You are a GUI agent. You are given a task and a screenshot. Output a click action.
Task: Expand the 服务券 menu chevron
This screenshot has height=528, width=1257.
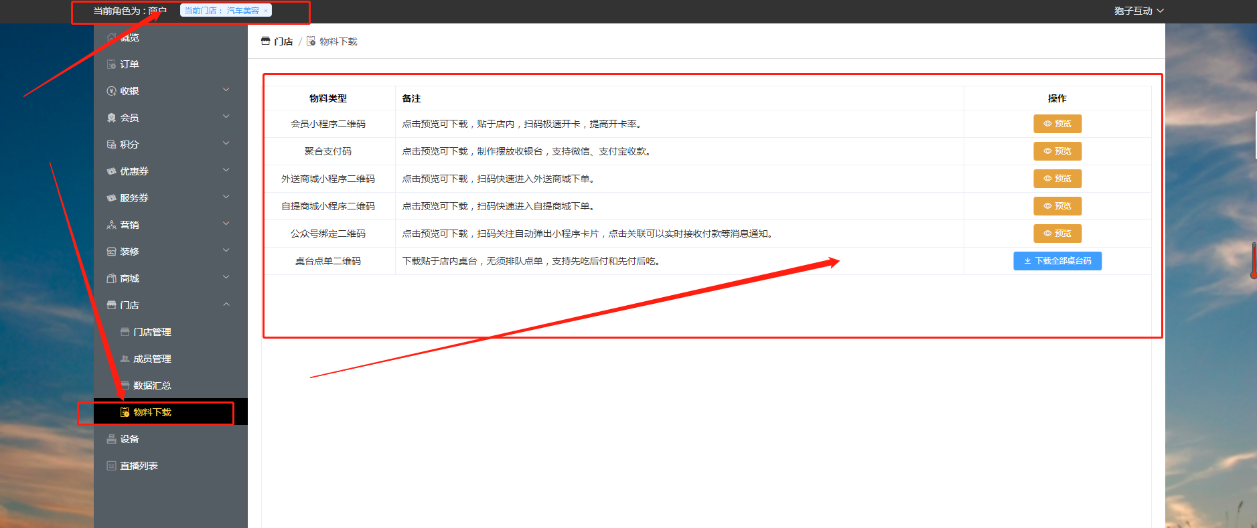tap(226, 197)
